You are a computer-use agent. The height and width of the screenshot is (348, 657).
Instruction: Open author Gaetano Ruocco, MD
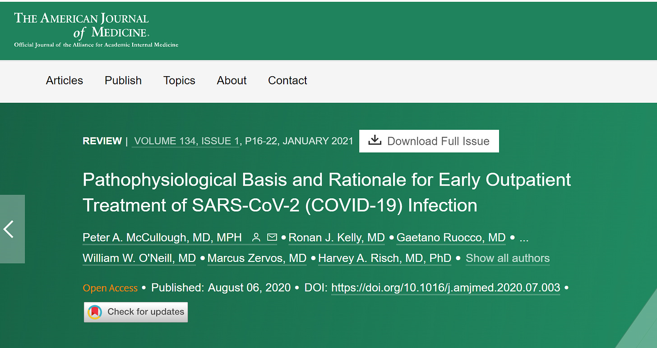pos(451,238)
